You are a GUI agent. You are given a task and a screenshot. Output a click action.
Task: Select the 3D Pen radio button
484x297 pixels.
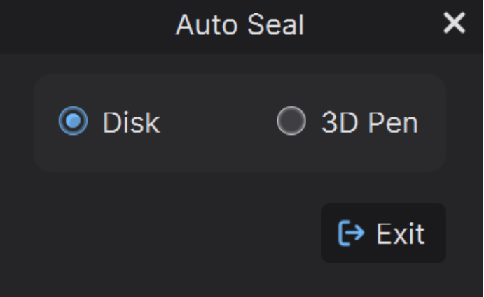tap(291, 121)
